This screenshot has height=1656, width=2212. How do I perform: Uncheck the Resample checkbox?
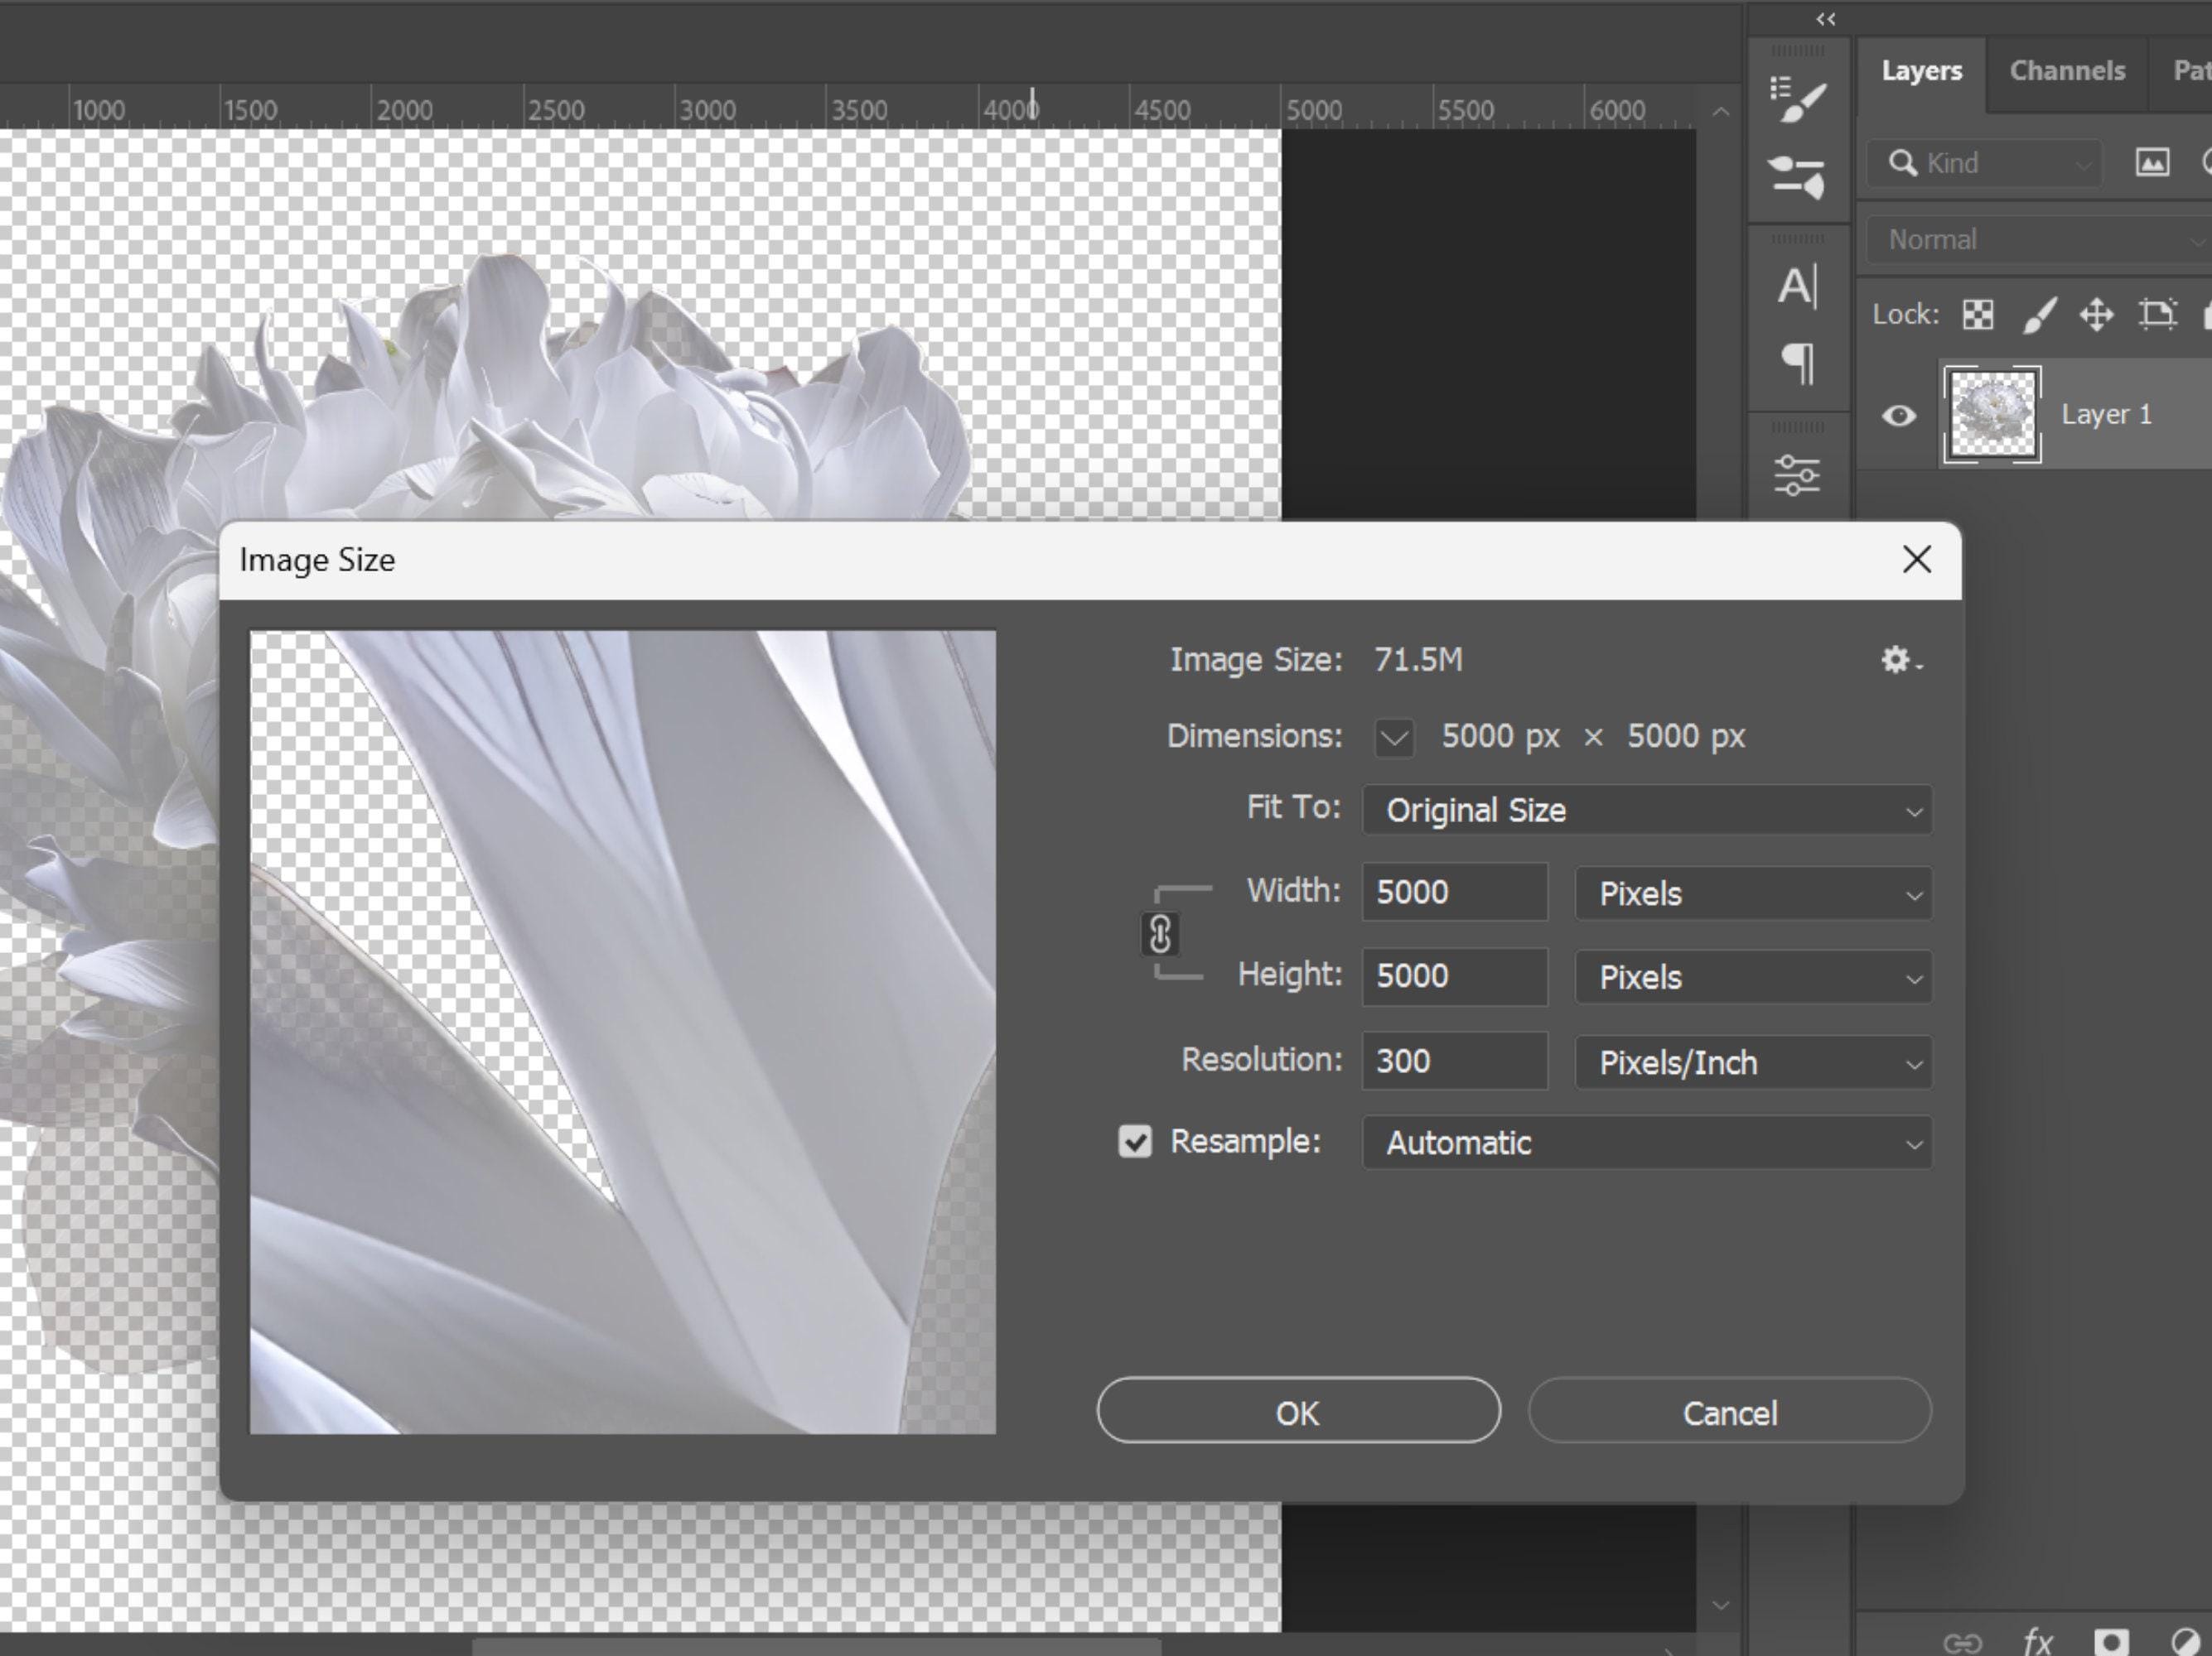1135,1141
